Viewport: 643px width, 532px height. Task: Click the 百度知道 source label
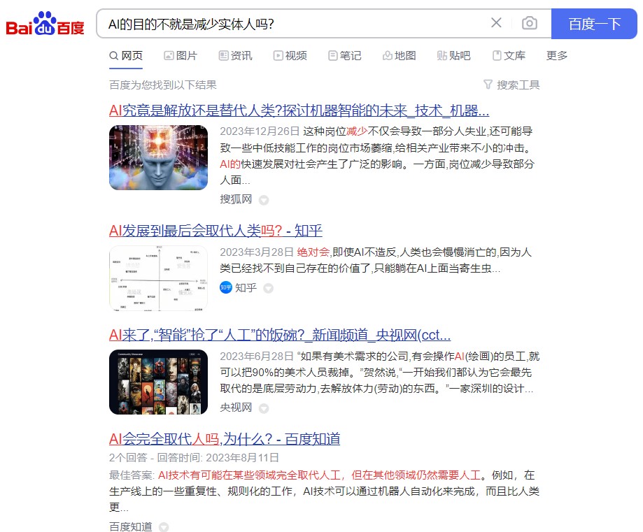coord(131,526)
